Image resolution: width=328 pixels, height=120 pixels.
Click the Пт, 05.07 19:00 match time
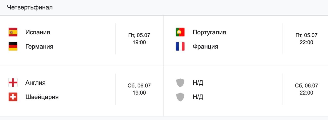(x=139, y=39)
